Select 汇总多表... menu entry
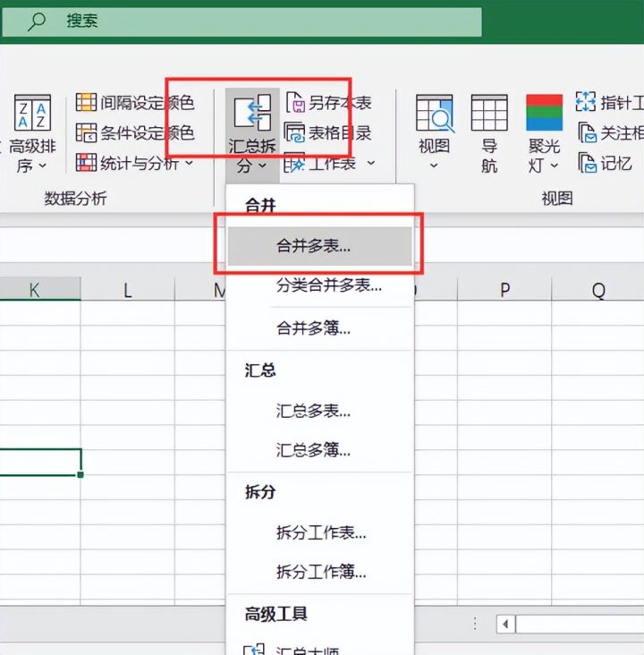Image resolution: width=644 pixels, height=655 pixels. coord(320,412)
